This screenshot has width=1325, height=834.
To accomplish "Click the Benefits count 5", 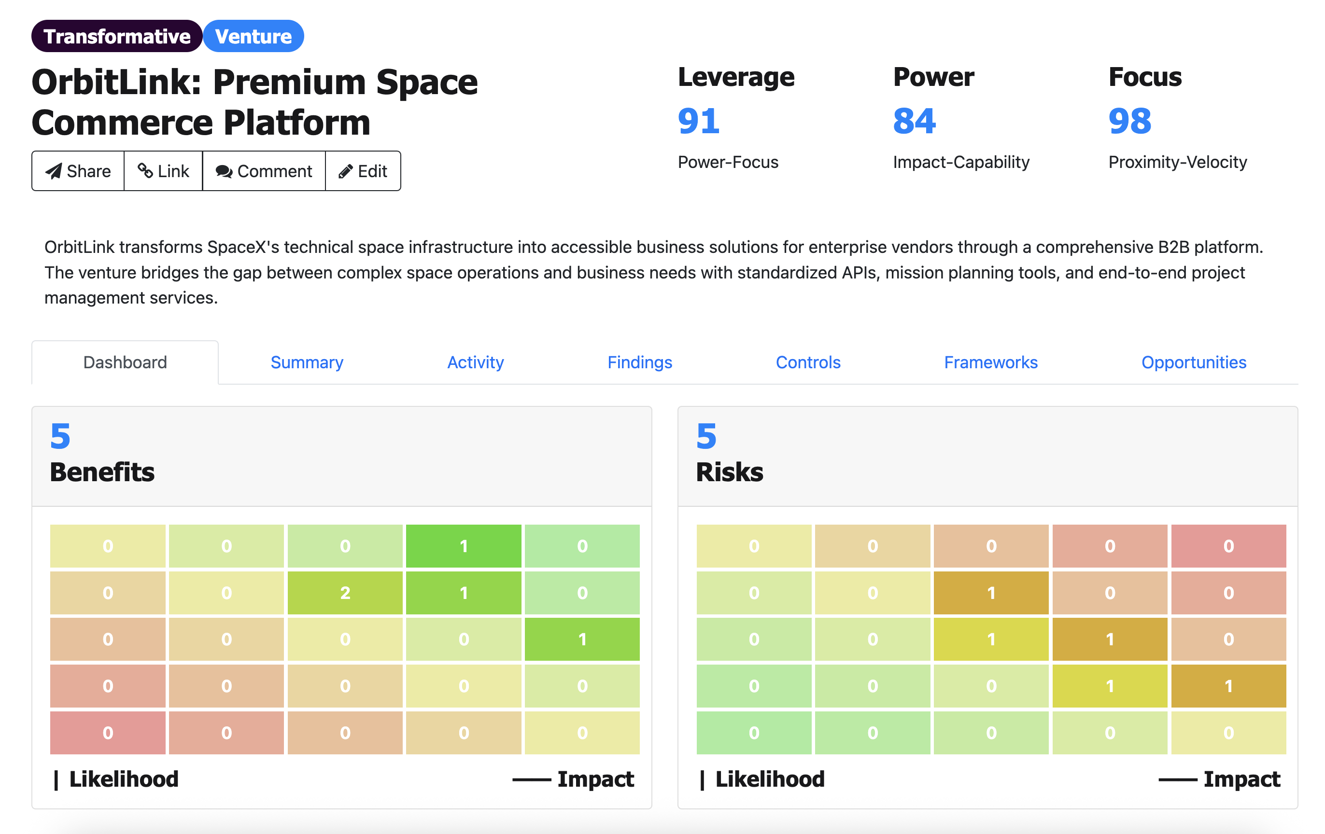I will [60, 436].
